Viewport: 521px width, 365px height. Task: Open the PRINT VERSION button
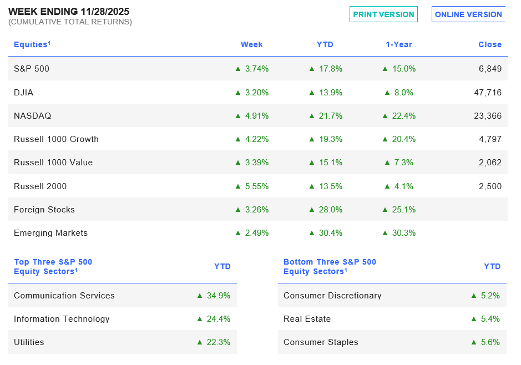click(383, 14)
